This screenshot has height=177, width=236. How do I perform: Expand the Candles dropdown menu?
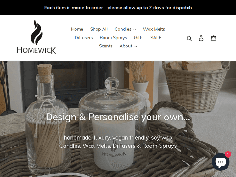pos(125,29)
